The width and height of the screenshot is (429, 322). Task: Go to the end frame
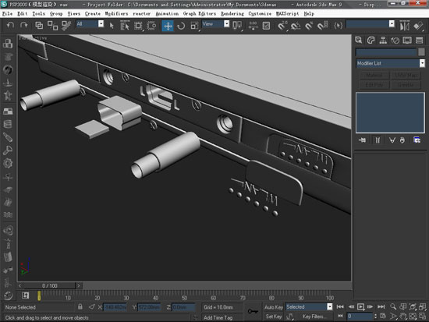[x=381, y=306]
